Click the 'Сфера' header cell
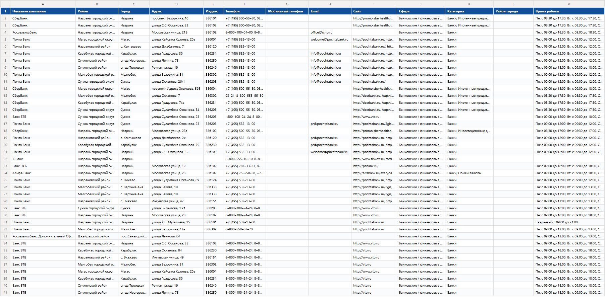This screenshot has height=302, width=605. click(x=421, y=11)
